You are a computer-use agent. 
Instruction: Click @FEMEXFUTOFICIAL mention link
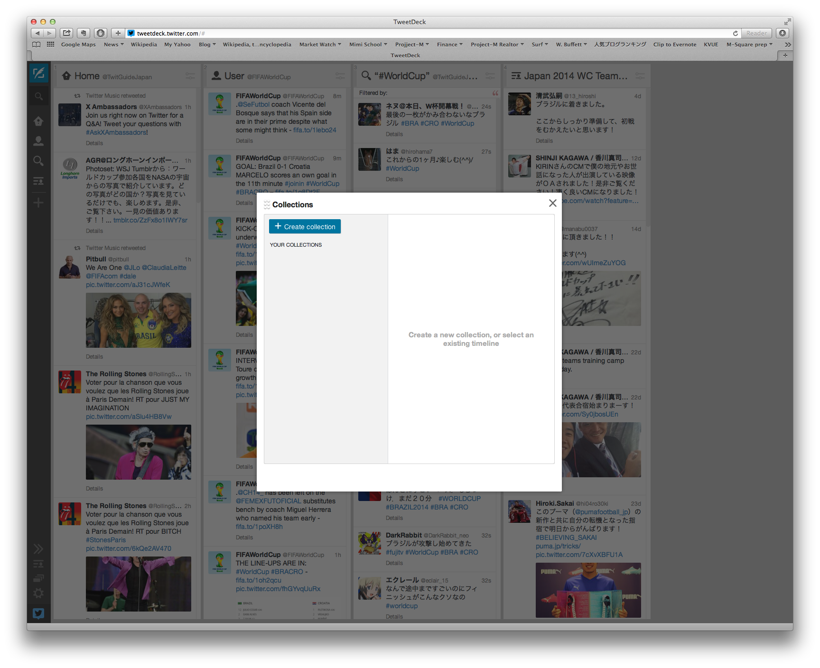(269, 501)
